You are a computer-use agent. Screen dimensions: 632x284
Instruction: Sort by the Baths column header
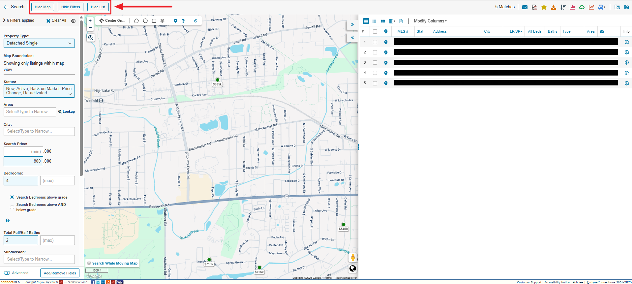553,32
